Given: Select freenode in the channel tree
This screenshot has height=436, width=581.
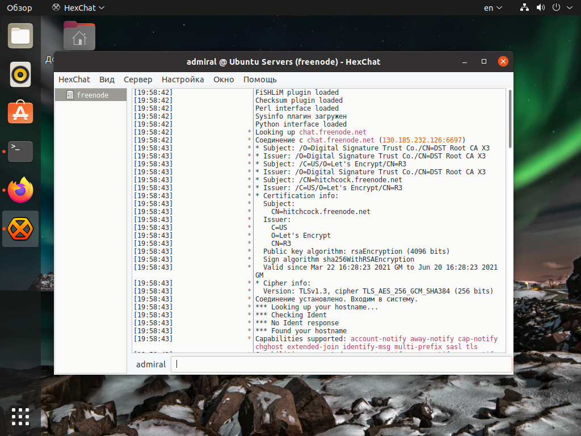Looking at the screenshot, I should click(x=92, y=95).
